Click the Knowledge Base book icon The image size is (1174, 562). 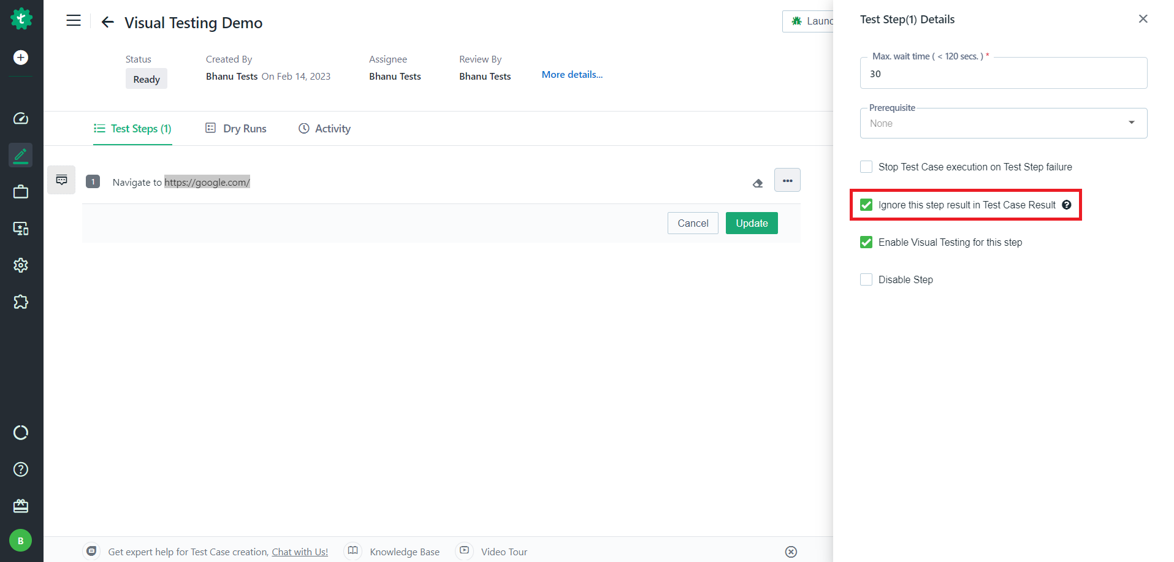pyautogui.click(x=353, y=551)
